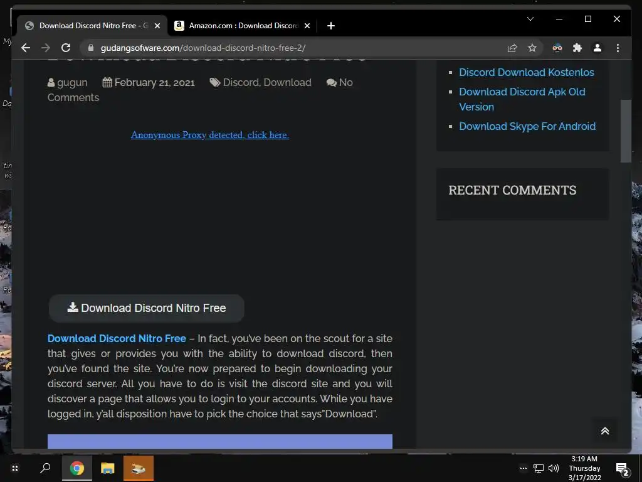
Task: Click the Download Discord Nitro Free button
Action: click(x=147, y=308)
